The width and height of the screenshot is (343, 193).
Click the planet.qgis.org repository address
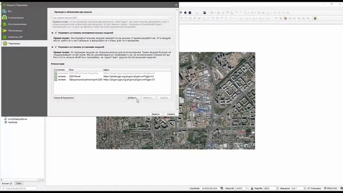coord(129,77)
